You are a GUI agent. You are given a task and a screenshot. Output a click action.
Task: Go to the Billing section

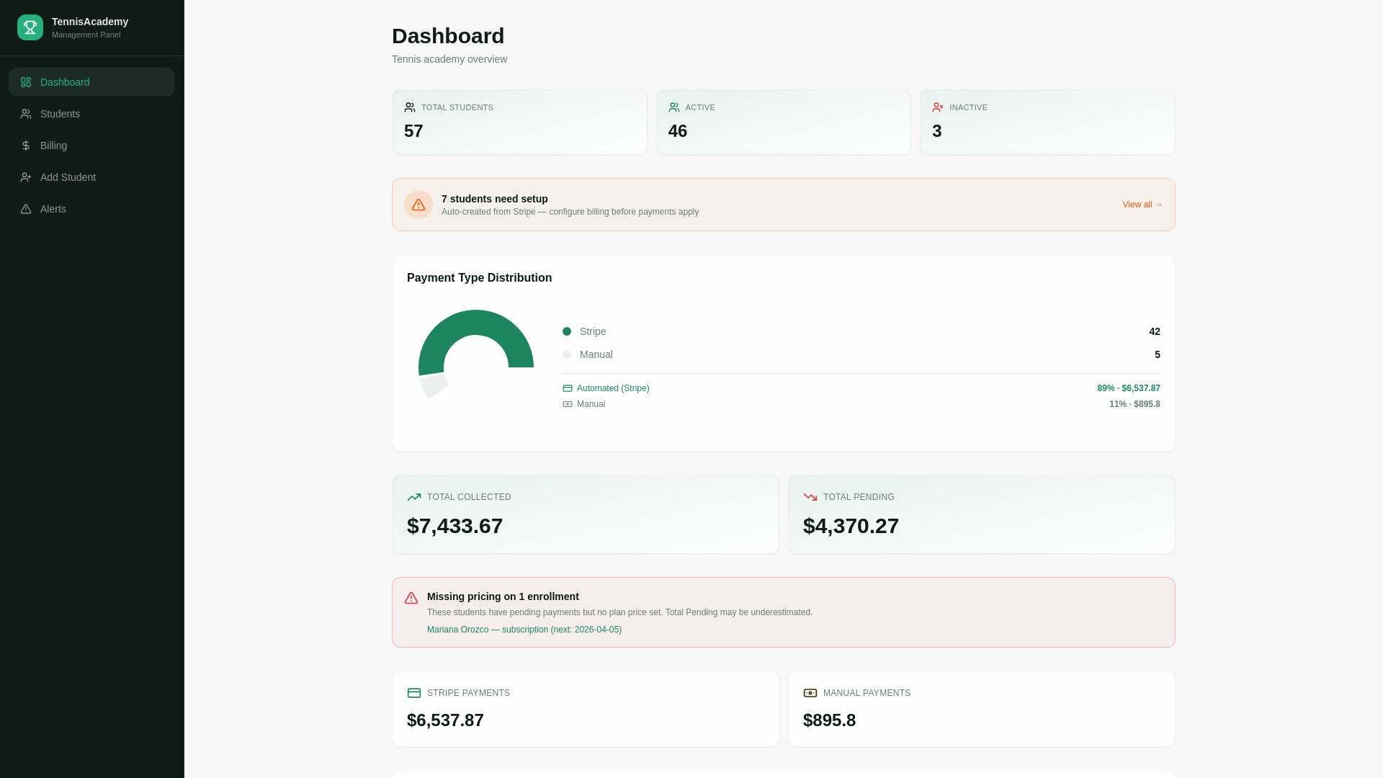[91, 146]
